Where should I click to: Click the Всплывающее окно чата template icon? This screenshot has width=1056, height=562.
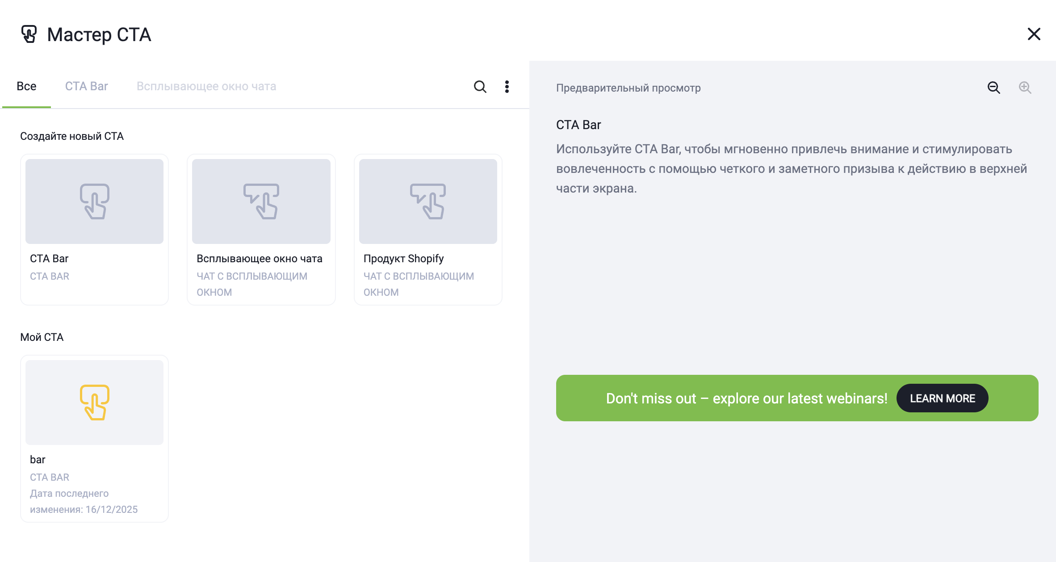coord(261,201)
